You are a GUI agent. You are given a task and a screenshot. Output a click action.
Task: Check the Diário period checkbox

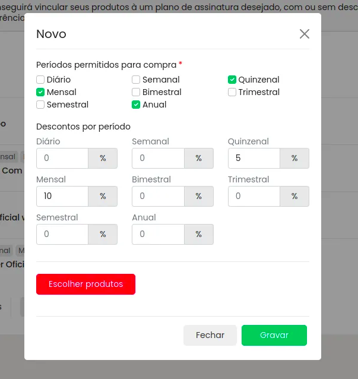tap(40, 80)
